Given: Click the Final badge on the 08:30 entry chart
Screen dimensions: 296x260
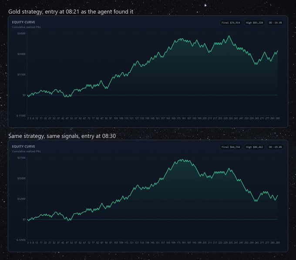Looking at the screenshot, I should tap(231, 147).
